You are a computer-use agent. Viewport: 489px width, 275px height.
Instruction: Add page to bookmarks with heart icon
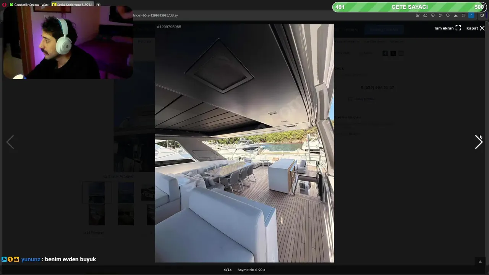click(x=448, y=15)
